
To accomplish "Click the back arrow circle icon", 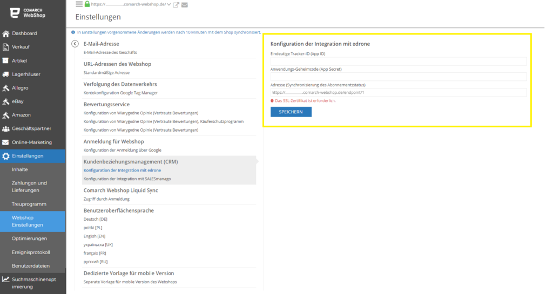I will point(75,44).
